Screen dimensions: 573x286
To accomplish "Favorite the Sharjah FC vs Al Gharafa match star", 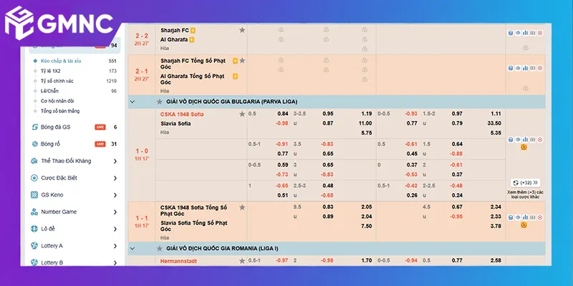I will 242,30.
